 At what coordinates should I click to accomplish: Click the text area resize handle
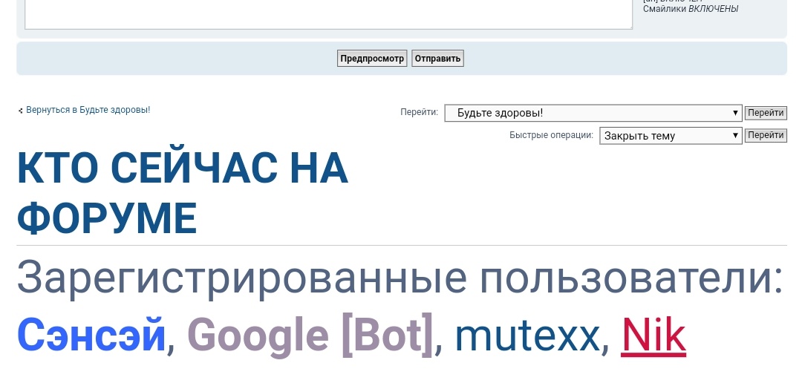[630, 26]
